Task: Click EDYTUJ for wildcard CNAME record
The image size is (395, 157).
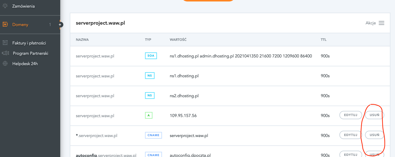Action: click(x=350, y=135)
